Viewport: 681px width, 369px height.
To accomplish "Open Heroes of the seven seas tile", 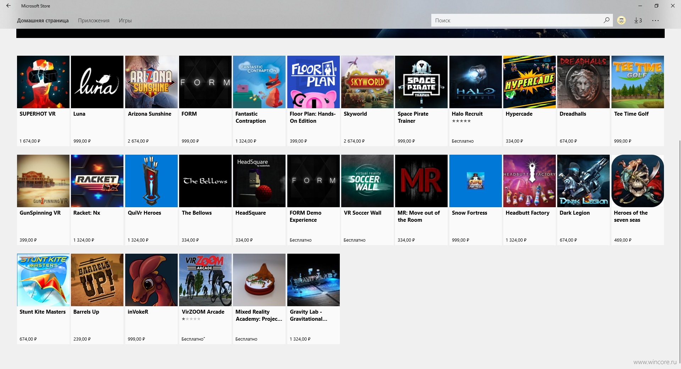I will [638, 200].
